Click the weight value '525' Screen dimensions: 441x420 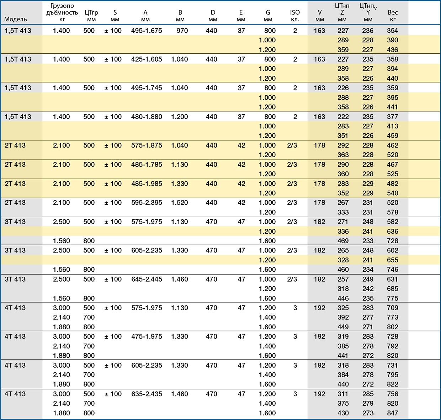[x=393, y=174]
